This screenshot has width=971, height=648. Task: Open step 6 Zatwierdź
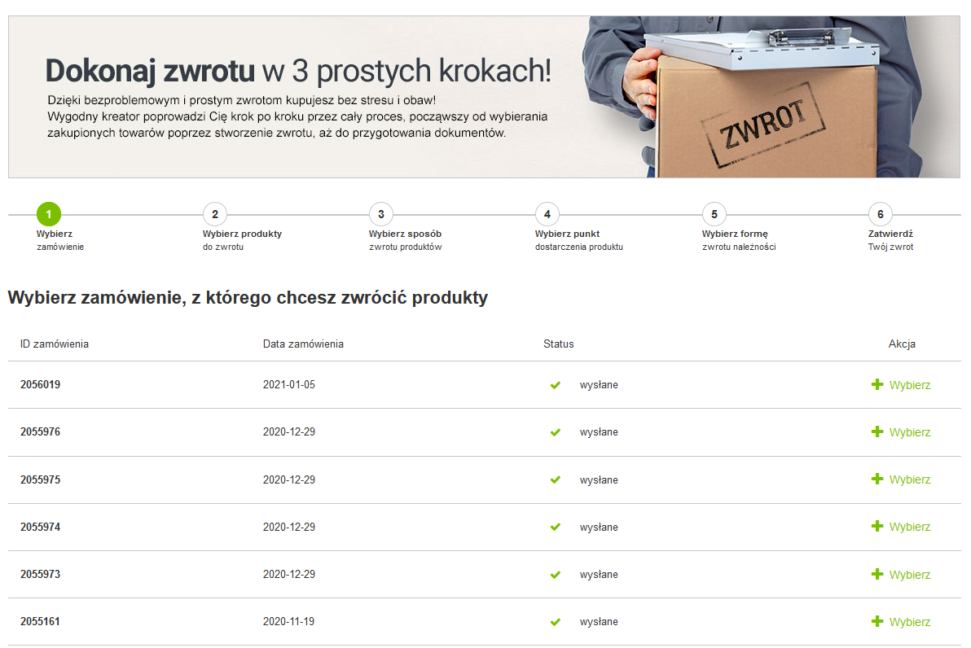[881, 215]
